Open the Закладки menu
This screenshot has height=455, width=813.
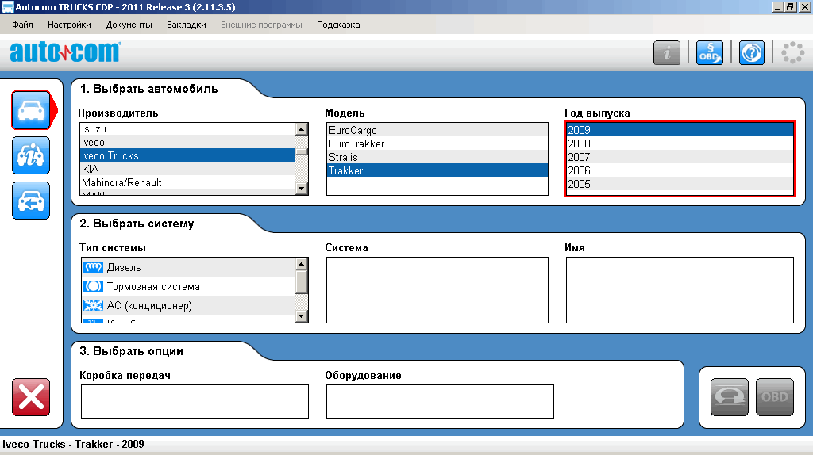186,25
